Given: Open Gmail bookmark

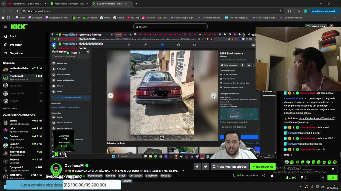Looking at the screenshot, I should tap(163, 18).
